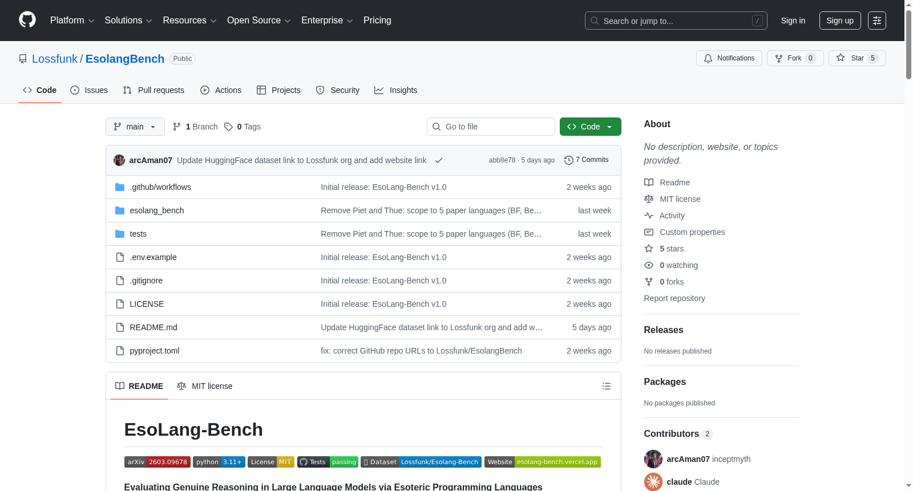
Task: Switch to the Pull requests tab
Action: pyautogui.click(x=153, y=90)
